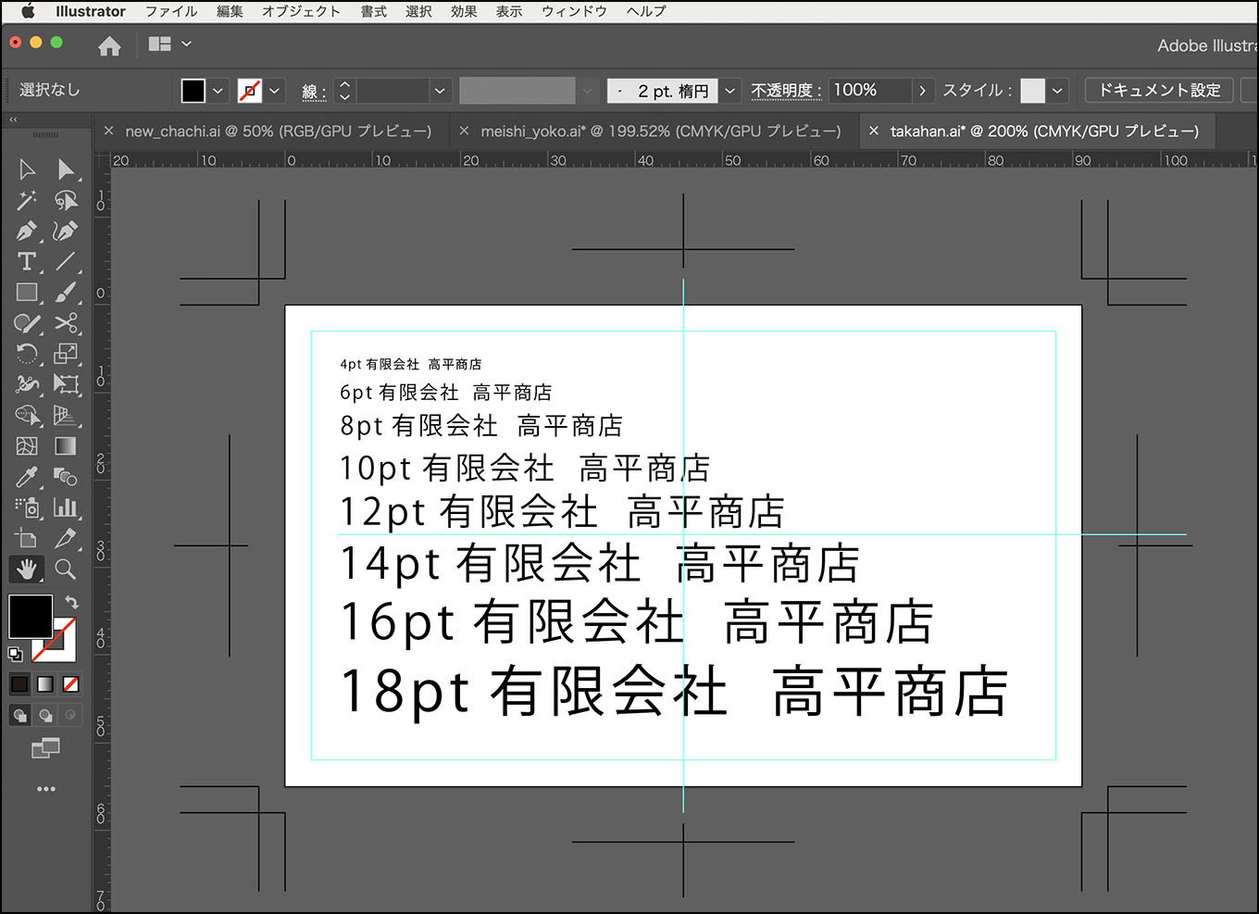1259x914 pixels.
Task: Select the Hand tool
Action: (27, 569)
